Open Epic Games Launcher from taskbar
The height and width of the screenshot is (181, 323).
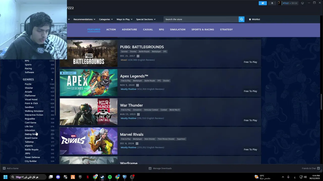click(x=80, y=177)
